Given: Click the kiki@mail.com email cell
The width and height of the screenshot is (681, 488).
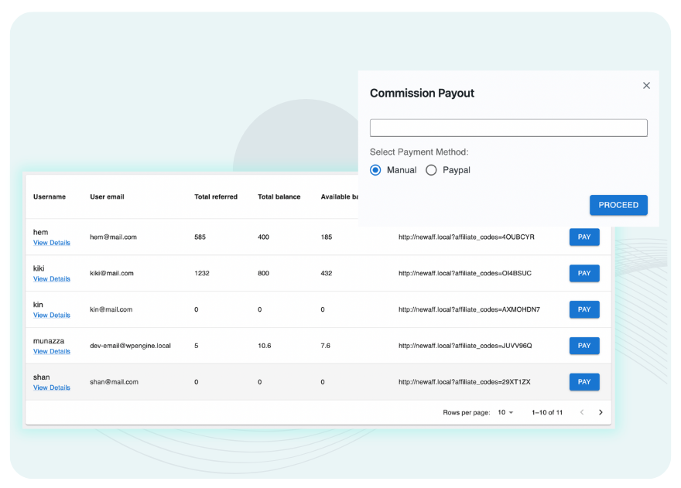Looking at the screenshot, I should click(x=111, y=273).
